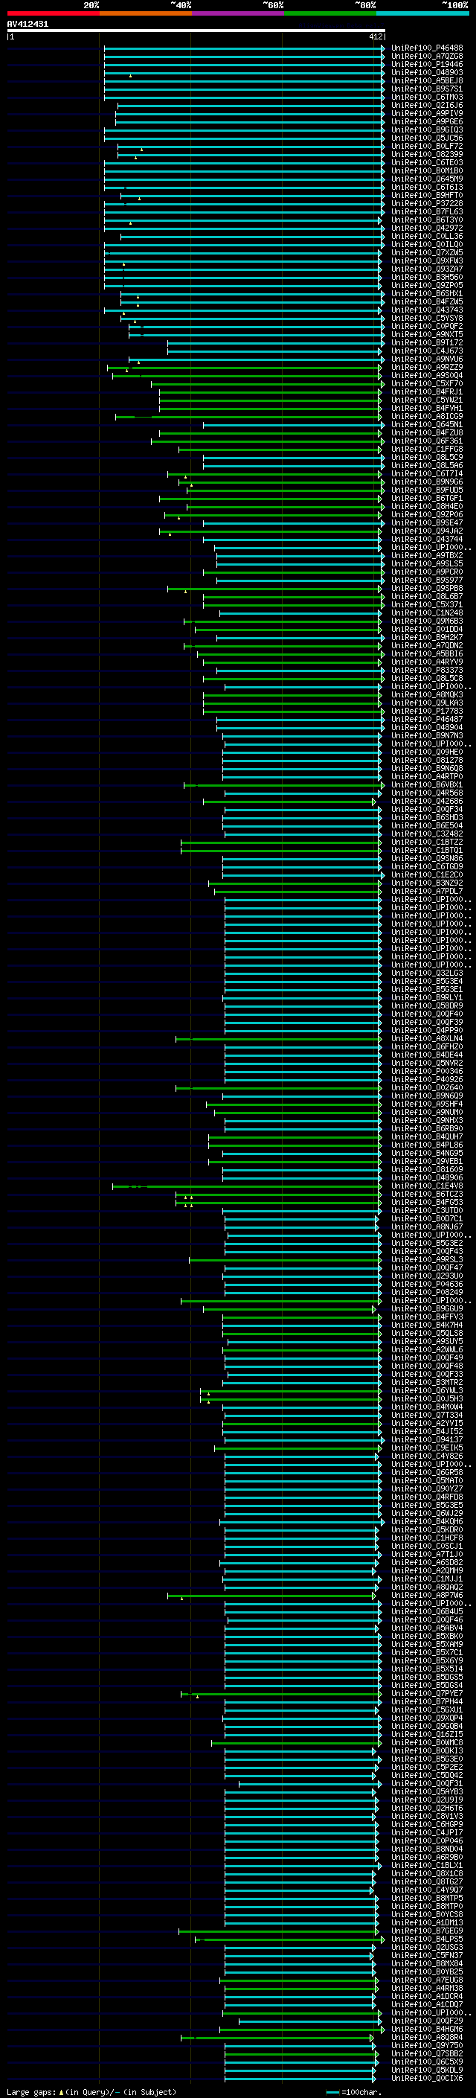Click the red 20% legend color bar
Viewport: 476px width, 2098px height.
(53, 13)
